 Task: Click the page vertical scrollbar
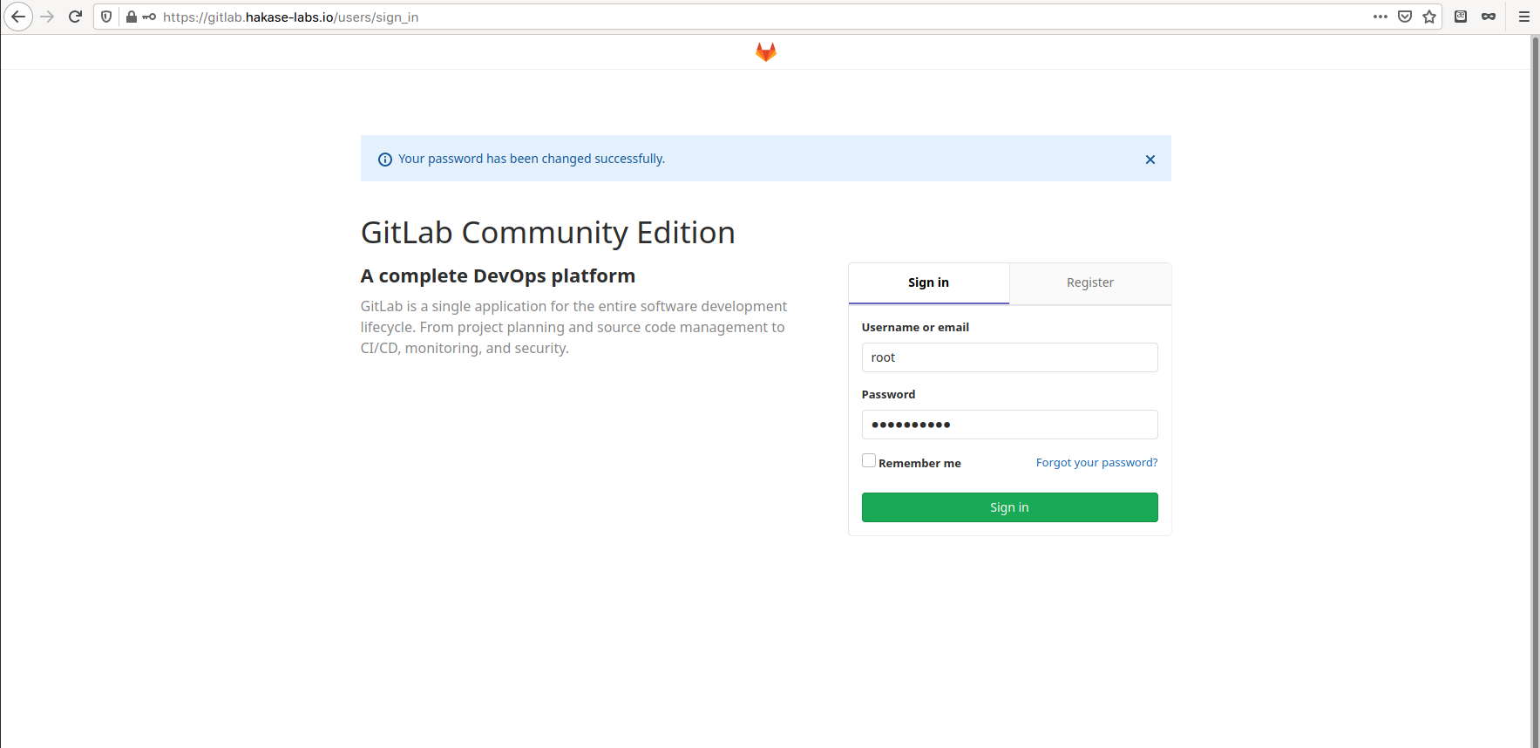[1535, 391]
